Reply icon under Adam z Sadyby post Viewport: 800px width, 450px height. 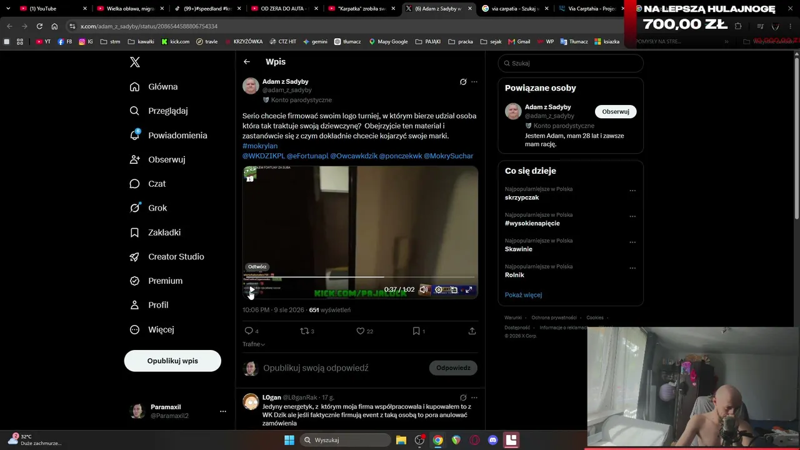249,331
